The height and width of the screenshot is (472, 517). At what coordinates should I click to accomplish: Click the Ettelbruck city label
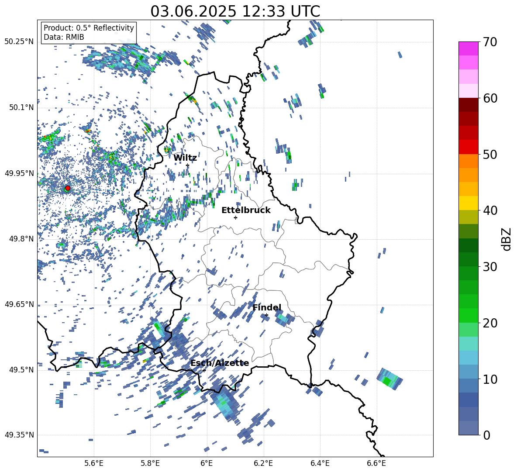pyautogui.click(x=246, y=210)
